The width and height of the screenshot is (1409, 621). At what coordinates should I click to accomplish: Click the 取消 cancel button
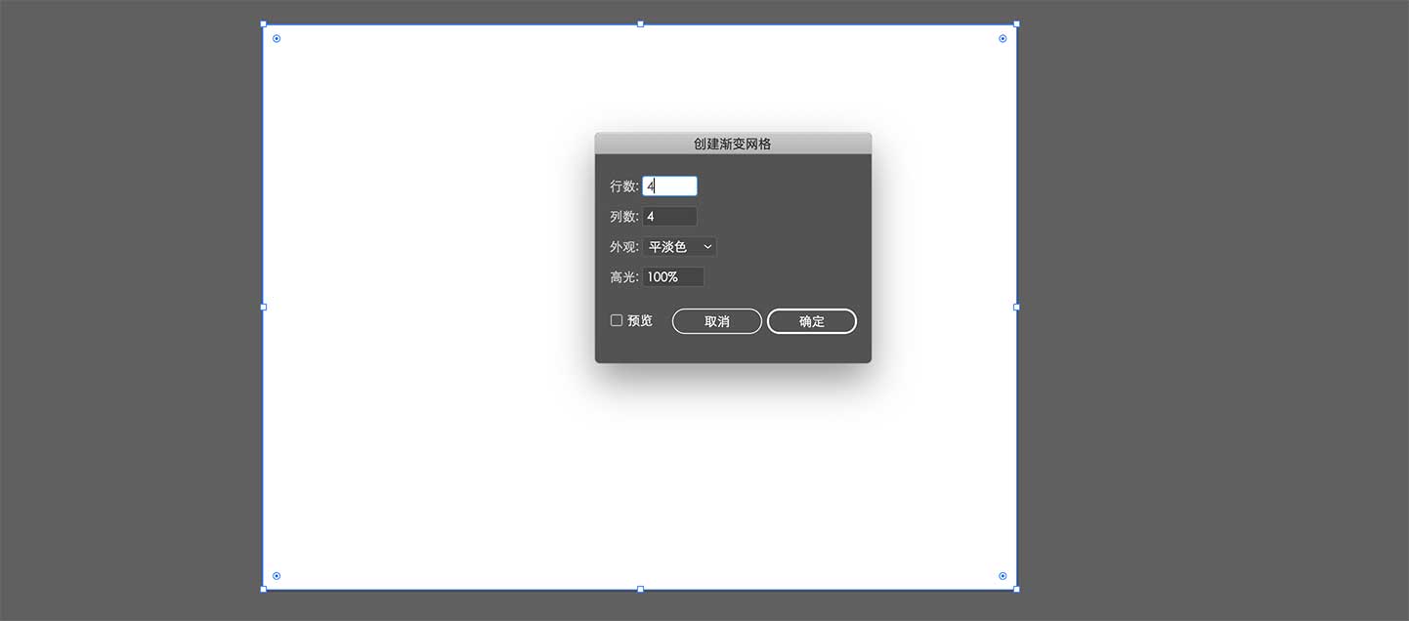tap(717, 321)
